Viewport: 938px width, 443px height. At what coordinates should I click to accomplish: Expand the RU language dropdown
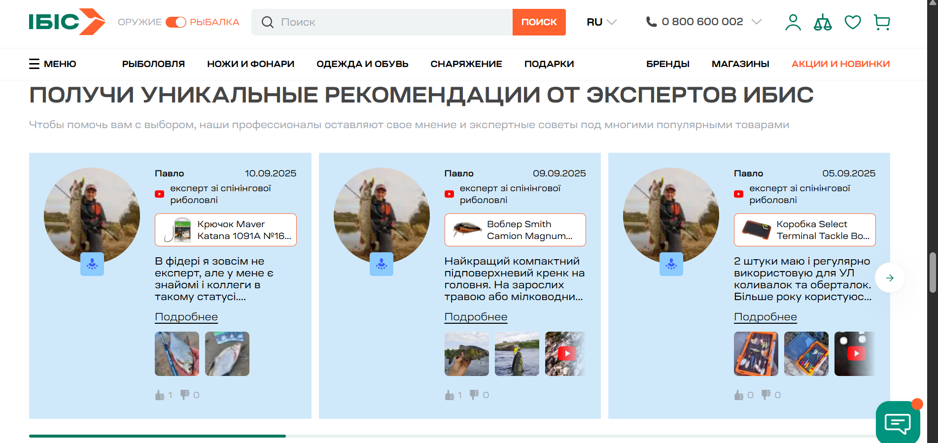601,22
